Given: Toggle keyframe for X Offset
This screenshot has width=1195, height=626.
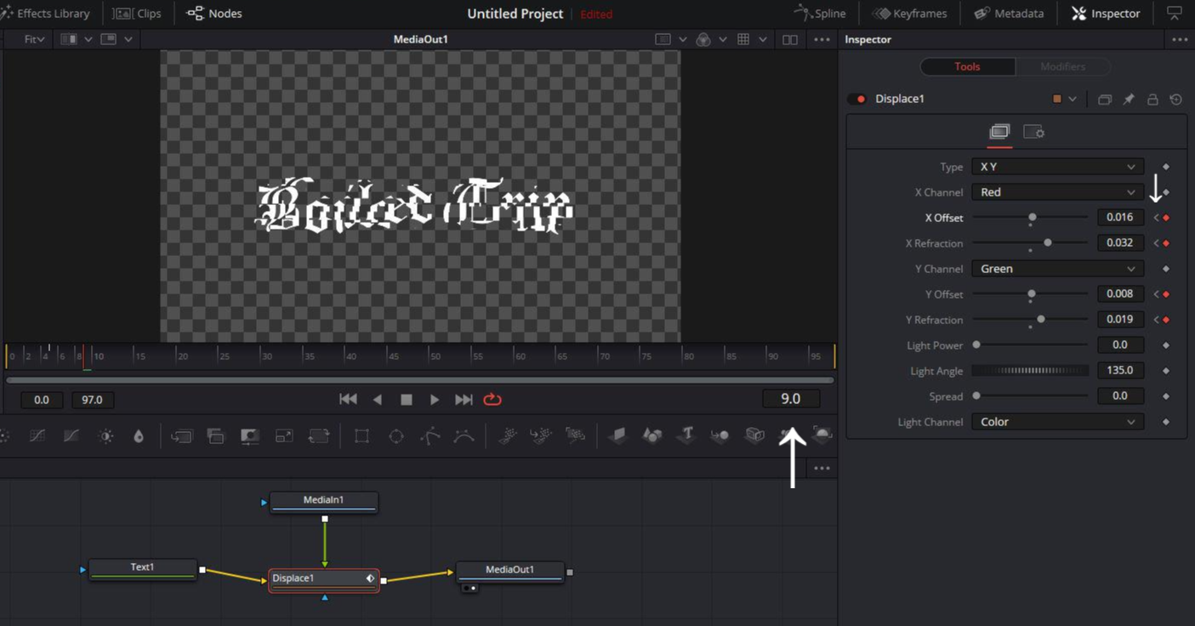Looking at the screenshot, I should 1166,218.
